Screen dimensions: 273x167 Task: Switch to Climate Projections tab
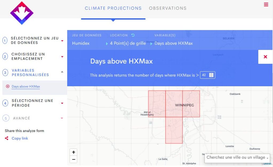[113, 8]
